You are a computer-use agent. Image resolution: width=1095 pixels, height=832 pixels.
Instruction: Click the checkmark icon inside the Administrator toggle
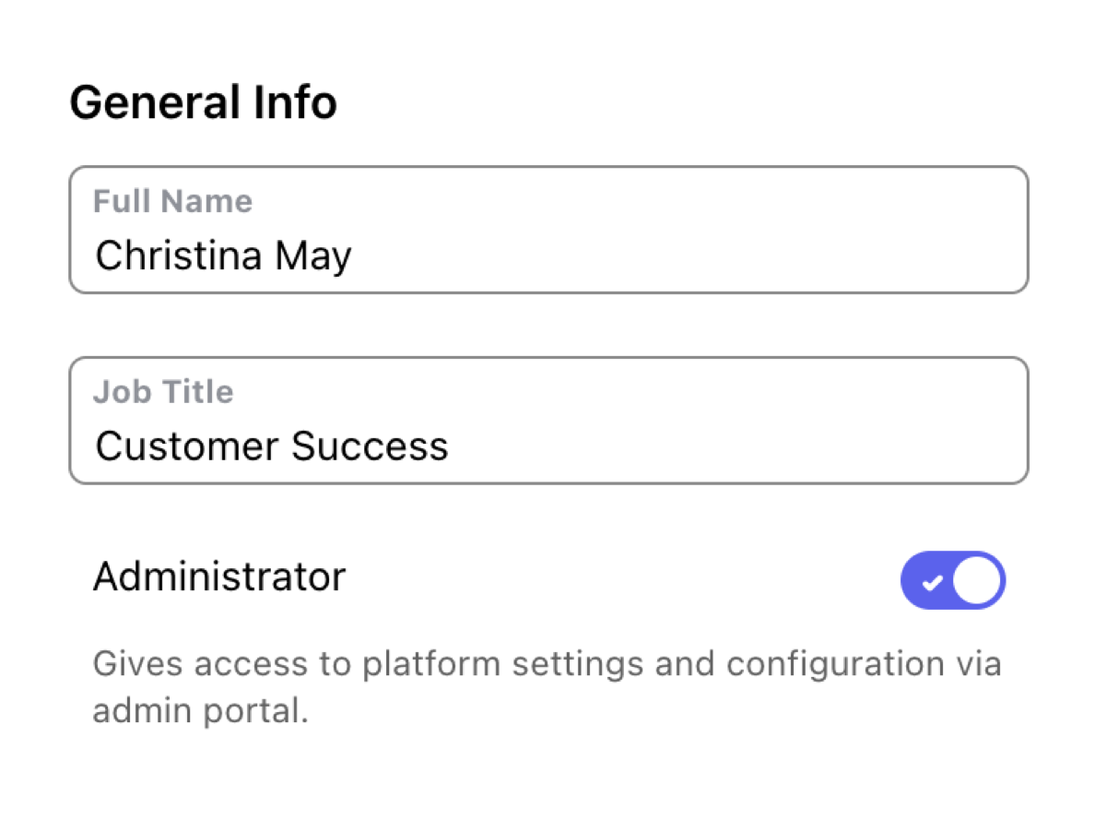tap(932, 582)
